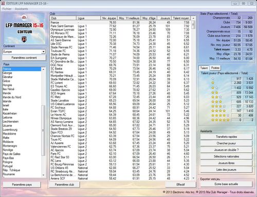This screenshot has height=197, width=257.
Task: Click the Joueurs en double ? button
Action: pyautogui.click(x=226, y=150)
